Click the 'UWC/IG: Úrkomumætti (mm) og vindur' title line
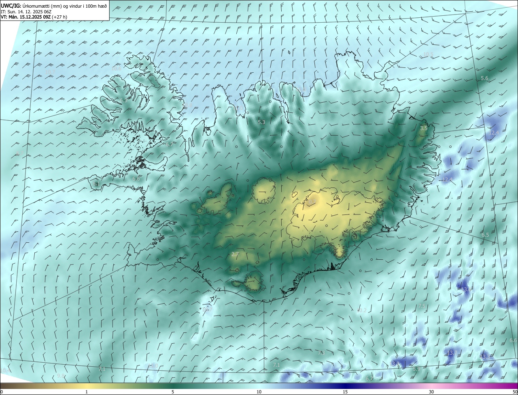 [54, 6]
